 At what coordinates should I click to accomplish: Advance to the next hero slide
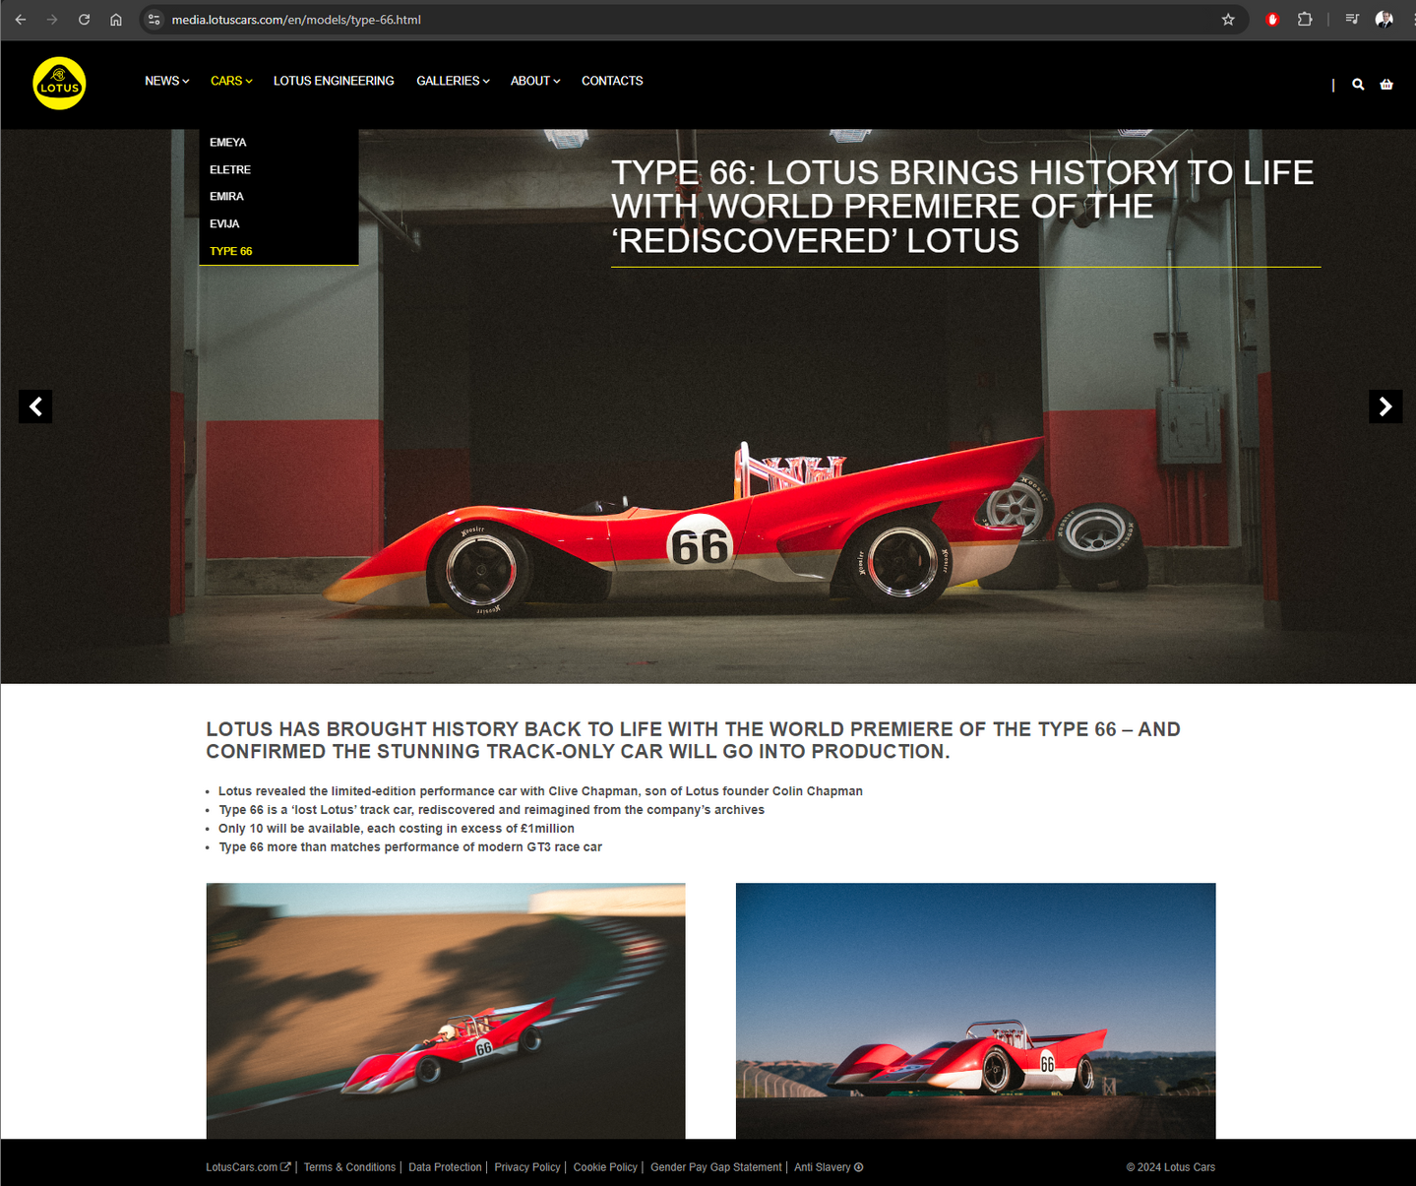point(1385,406)
